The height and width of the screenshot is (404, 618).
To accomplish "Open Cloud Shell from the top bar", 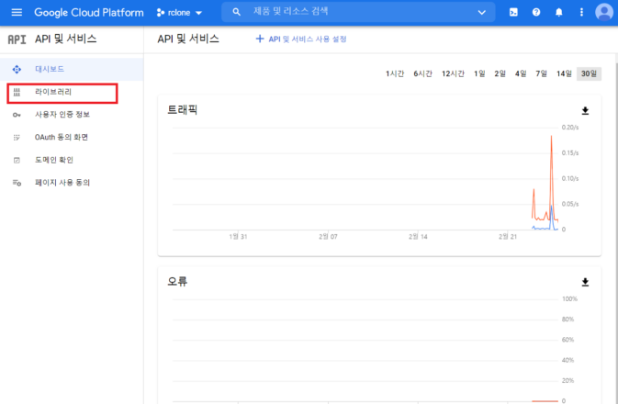I will point(513,12).
